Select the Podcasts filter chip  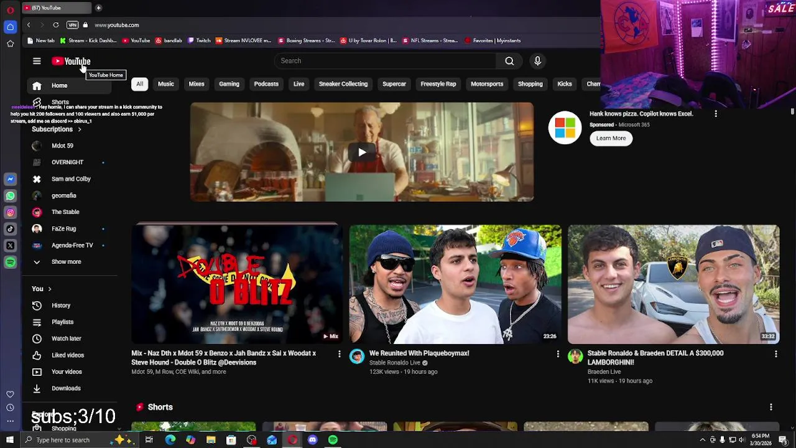tap(266, 84)
